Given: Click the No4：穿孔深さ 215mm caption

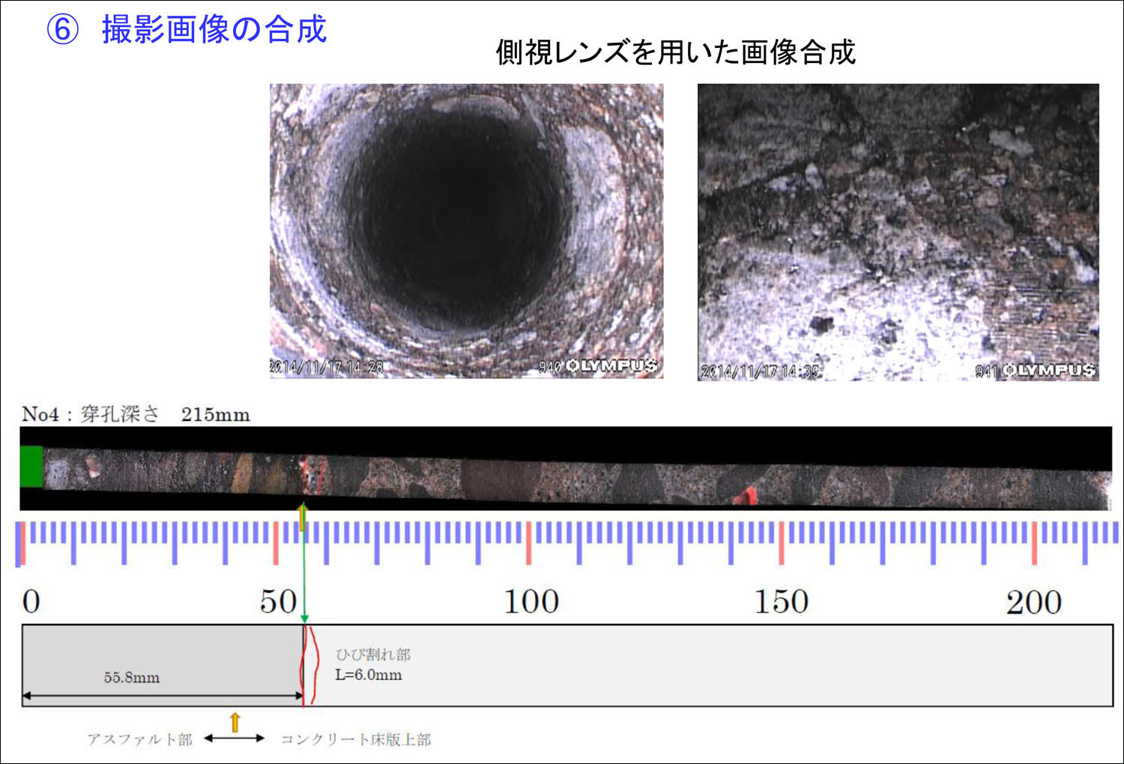Looking at the screenshot, I should [136, 414].
